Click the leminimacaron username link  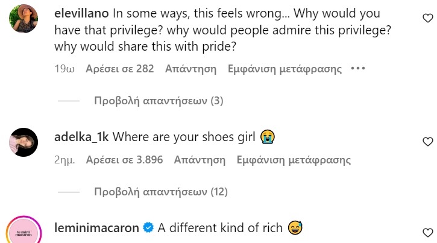coord(96,227)
